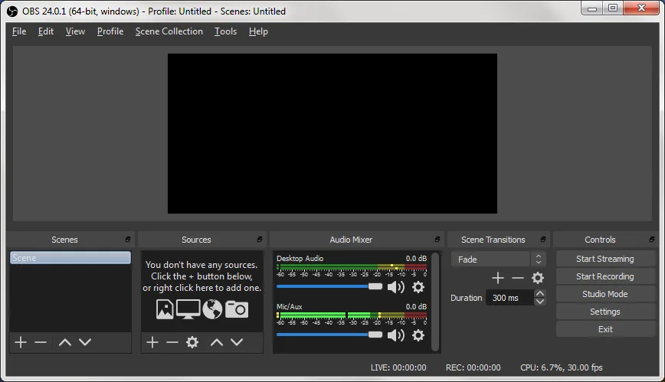This screenshot has width=665, height=382.
Task: Remove selected scene with minus icon
Action: click(41, 341)
